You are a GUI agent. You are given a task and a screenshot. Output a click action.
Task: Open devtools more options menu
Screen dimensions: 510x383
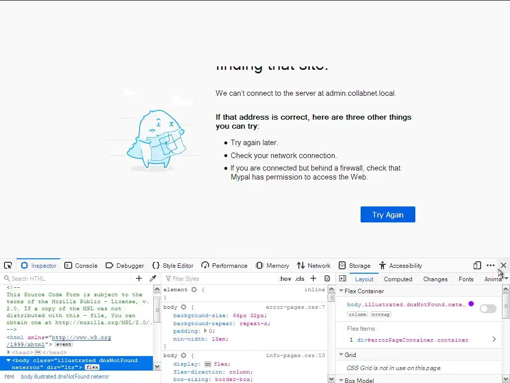491,265
